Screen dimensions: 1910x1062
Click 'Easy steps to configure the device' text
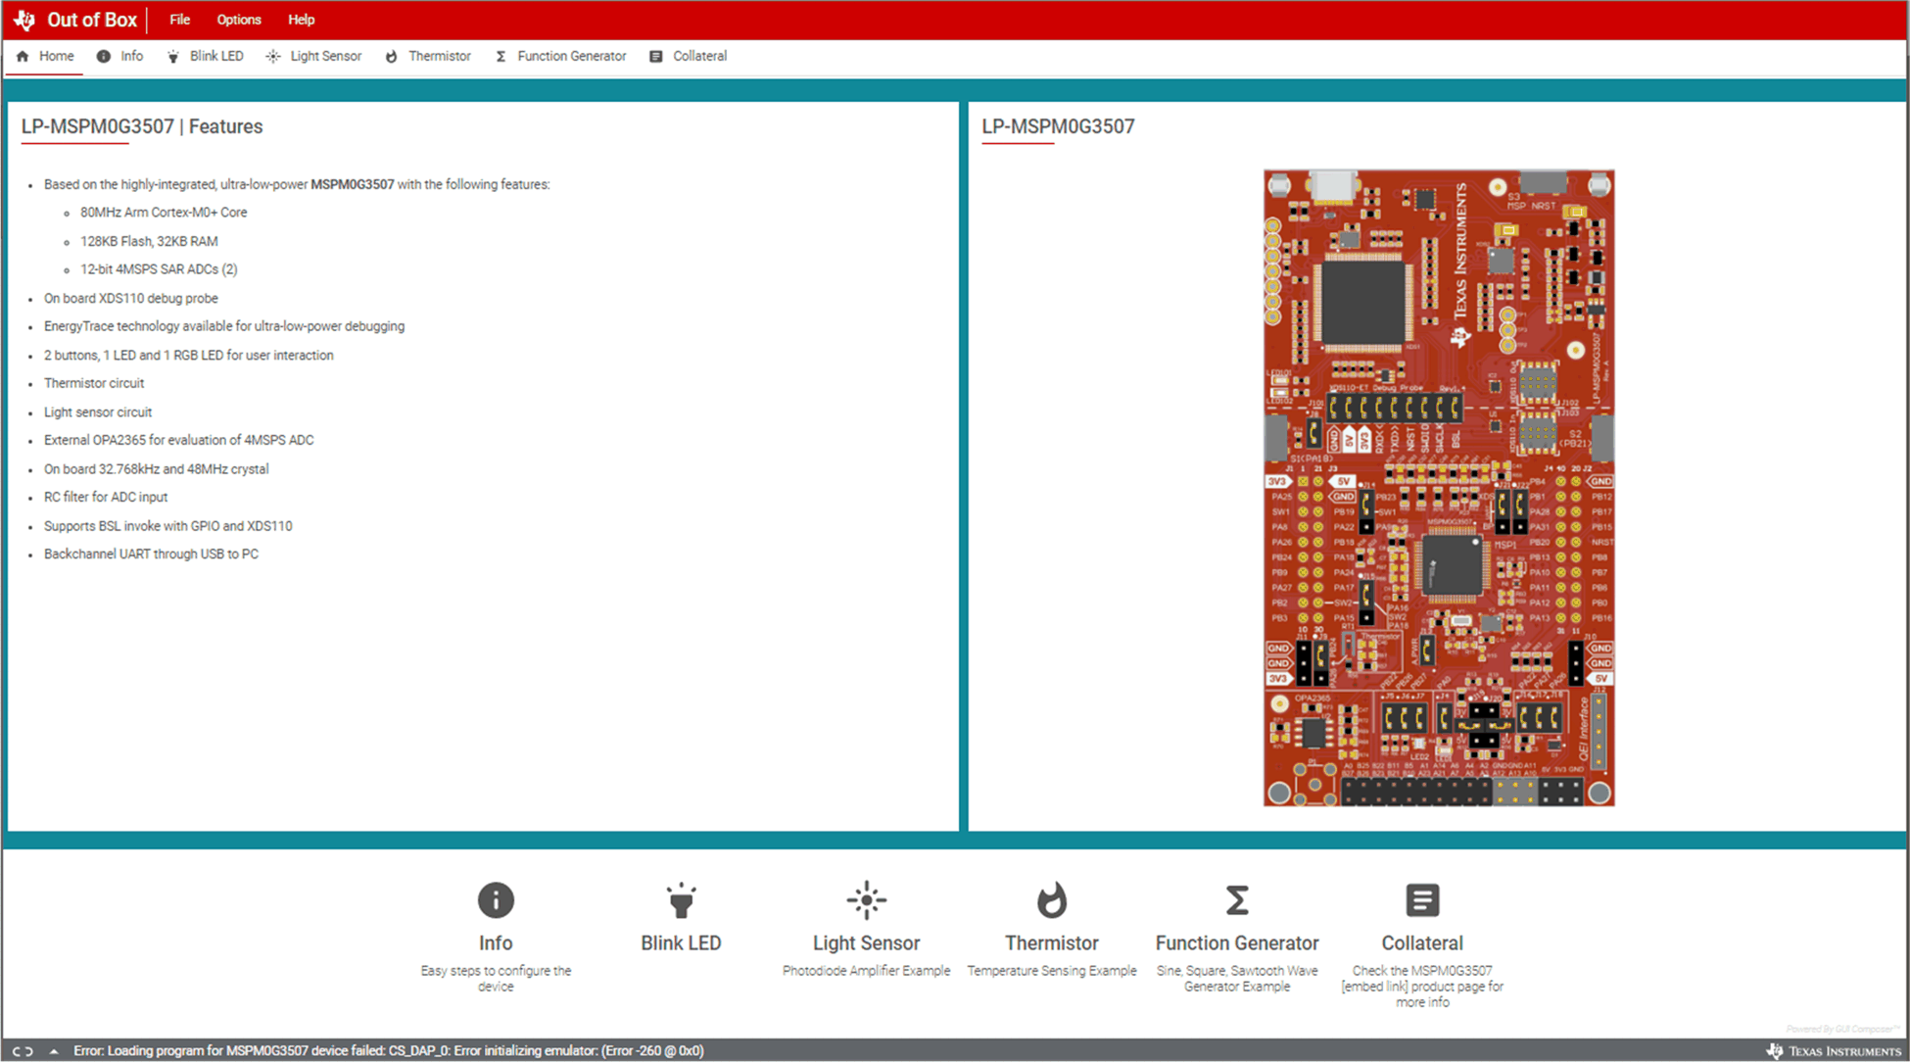[496, 979]
